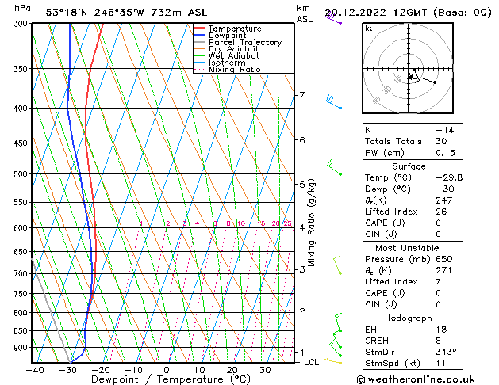Click the Mixing Ratio legend entry
This screenshot has height=385, width=499.
(234, 70)
